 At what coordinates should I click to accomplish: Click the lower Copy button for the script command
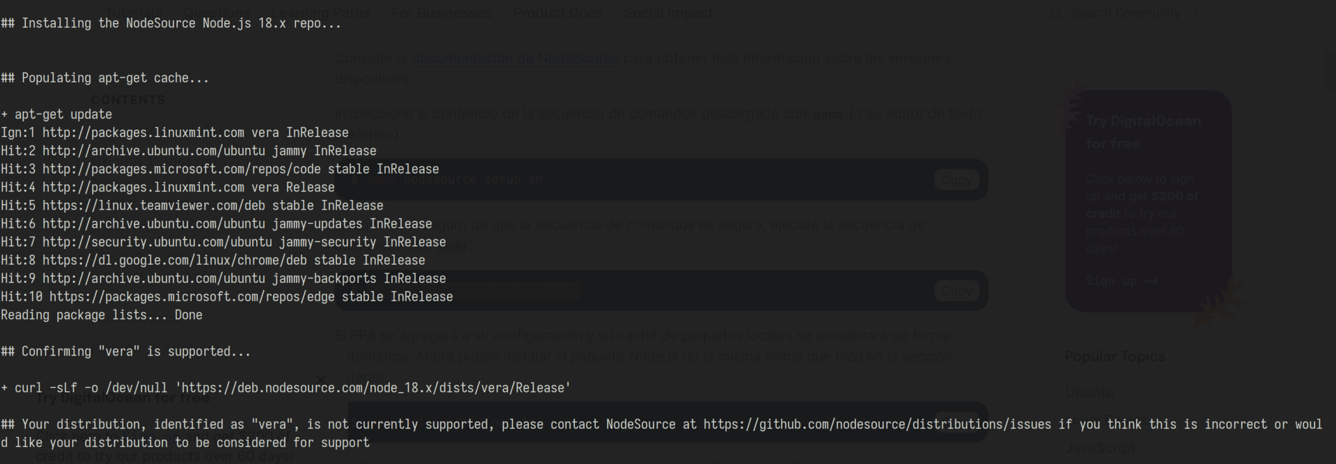click(957, 290)
